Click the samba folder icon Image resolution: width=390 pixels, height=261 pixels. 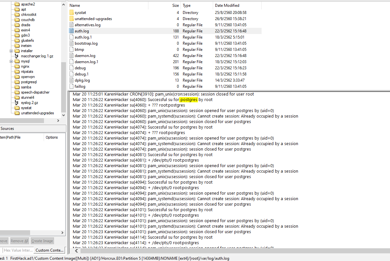pyautogui.click(x=17, y=87)
